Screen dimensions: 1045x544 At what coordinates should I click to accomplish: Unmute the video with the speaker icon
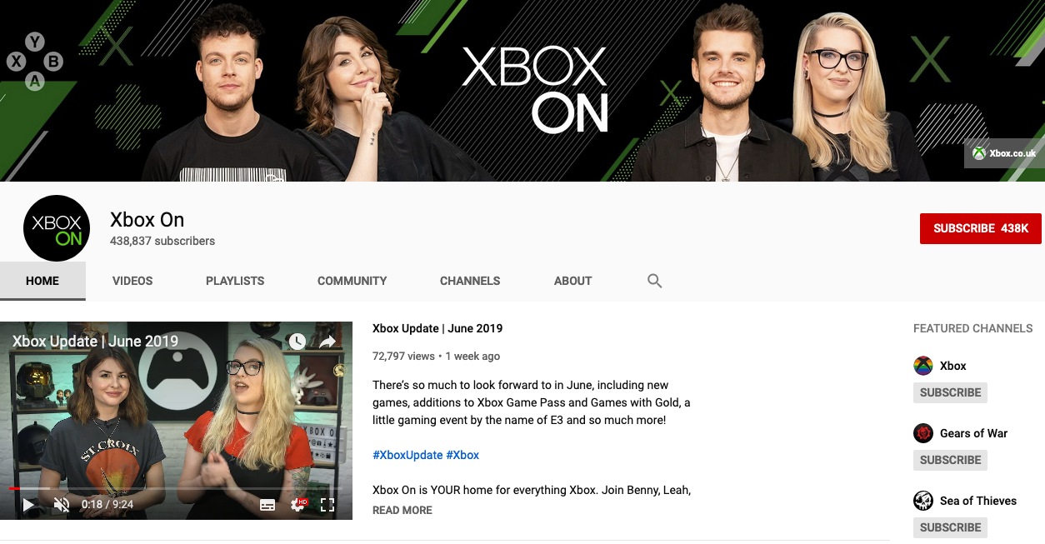[61, 504]
